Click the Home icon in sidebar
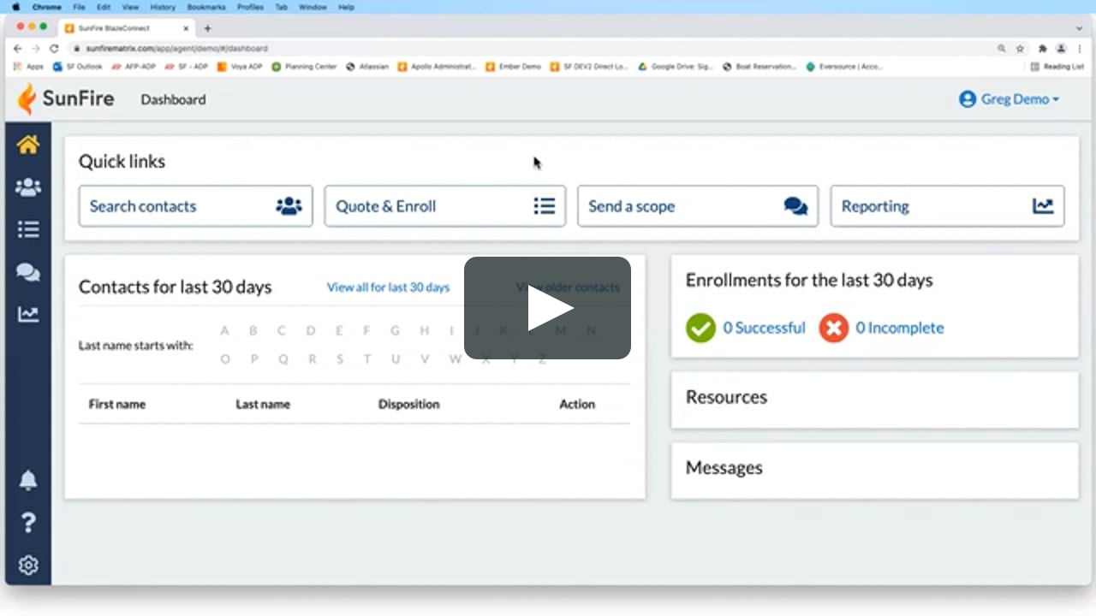The height and width of the screenshot is (616, 1096). [28, 145]
